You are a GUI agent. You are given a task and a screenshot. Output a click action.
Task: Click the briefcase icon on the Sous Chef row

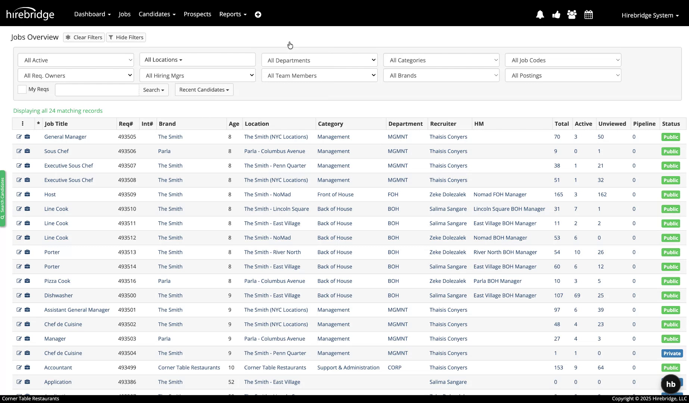click(x=28, y=151)
